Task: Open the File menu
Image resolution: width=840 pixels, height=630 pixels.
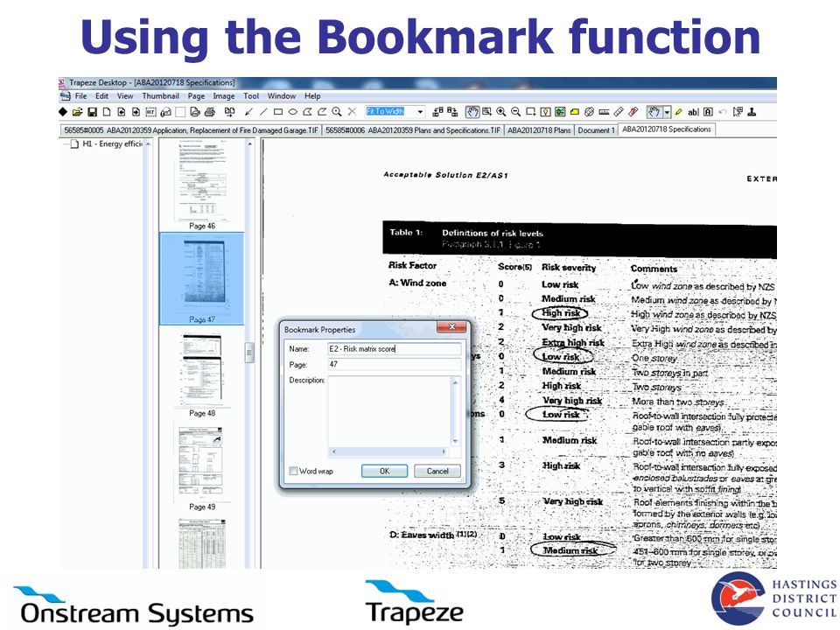Action: point(80,96)
